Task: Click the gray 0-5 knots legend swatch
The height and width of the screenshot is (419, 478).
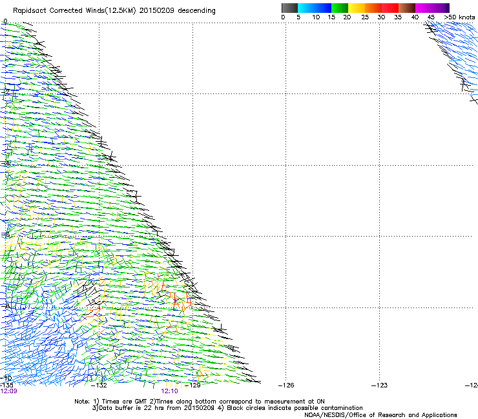Action: [x=289, y=8]
